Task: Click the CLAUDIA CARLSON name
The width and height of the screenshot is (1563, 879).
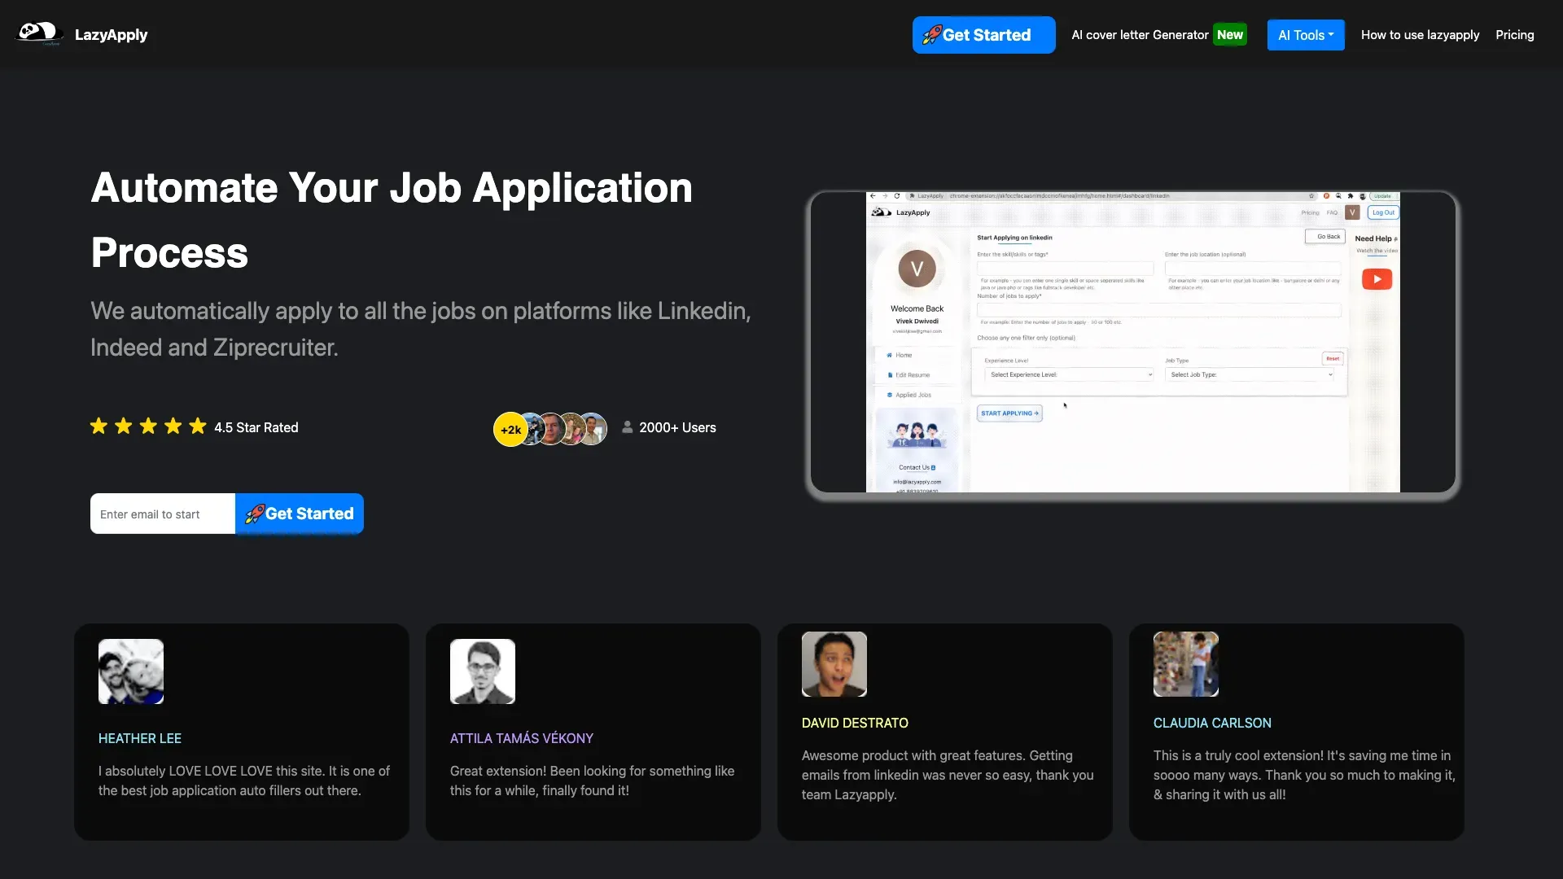Action: point(1212,723)
